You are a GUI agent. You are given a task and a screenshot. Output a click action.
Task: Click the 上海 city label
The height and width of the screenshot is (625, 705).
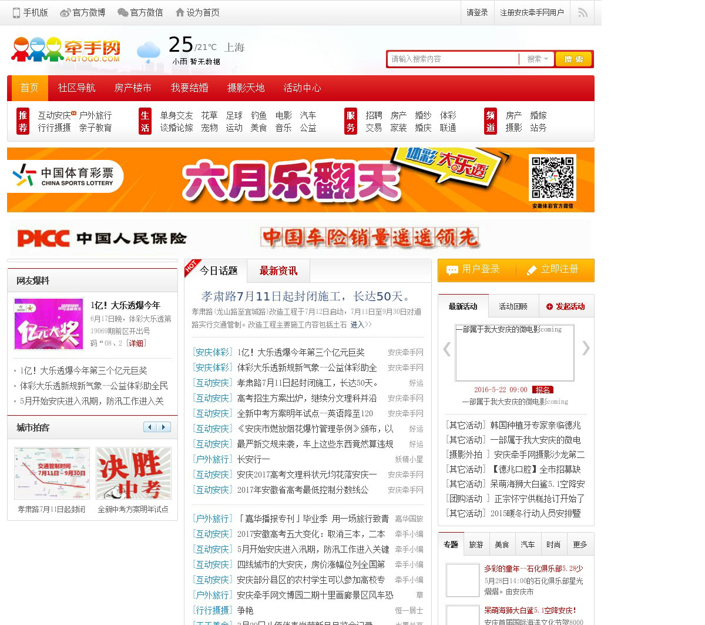234,47
